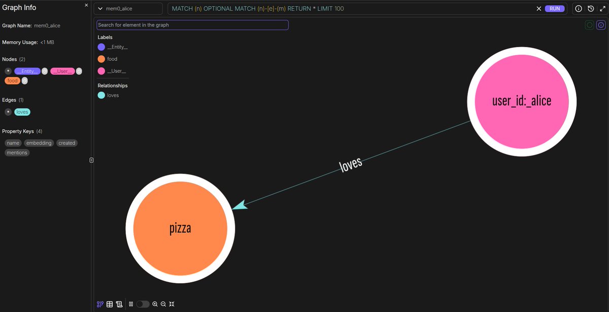609x312 pixels.
Task: Toggle the loves relationship in the legend
Action: pos(108,95)
